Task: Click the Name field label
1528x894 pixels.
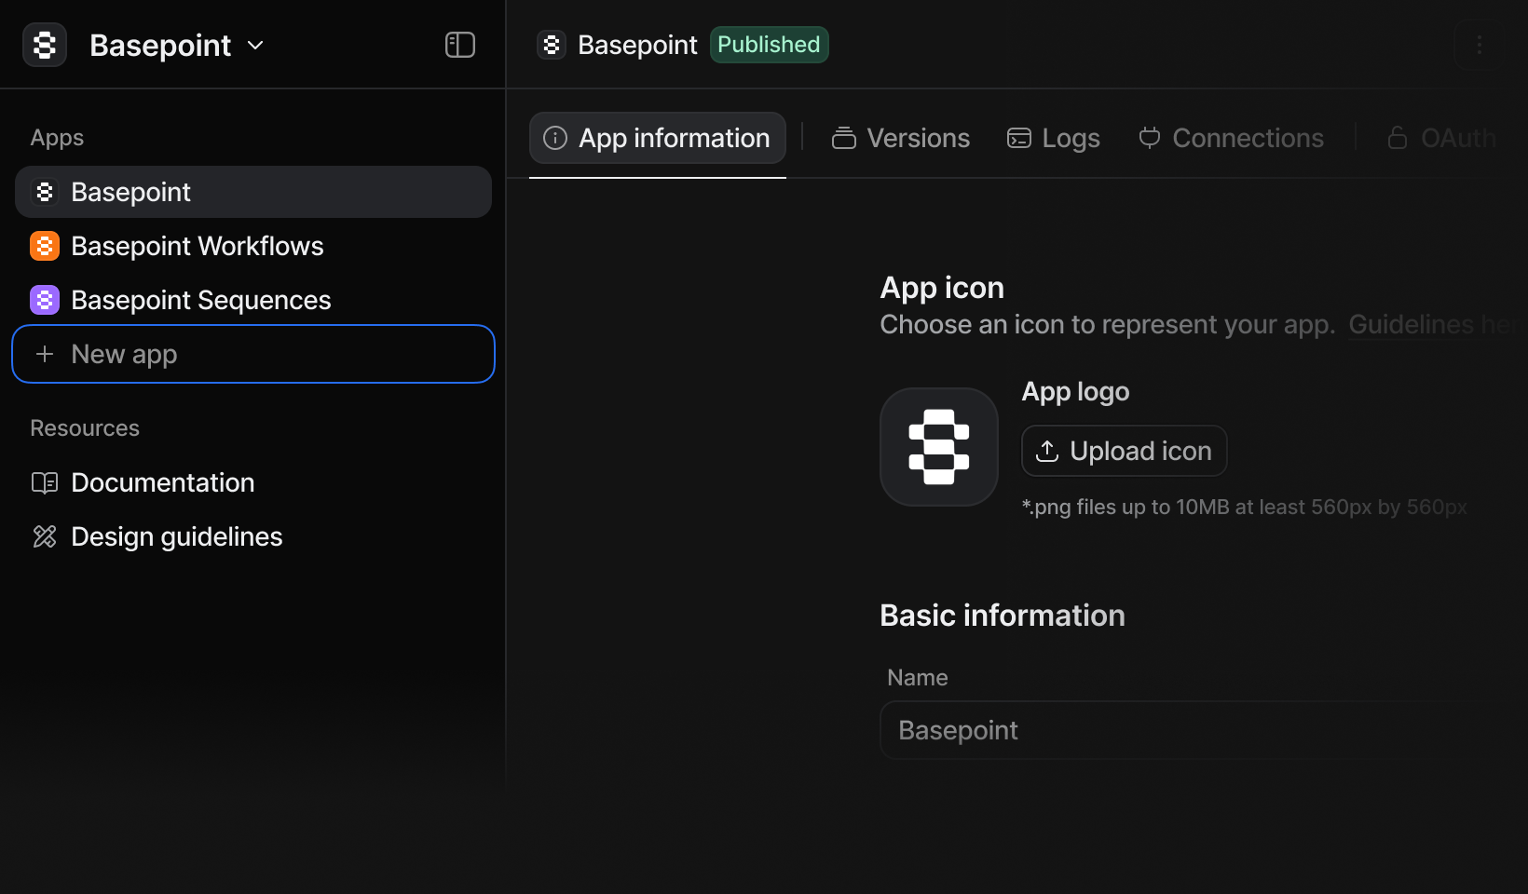Action: pyautogui.click(x=918, y=678)
